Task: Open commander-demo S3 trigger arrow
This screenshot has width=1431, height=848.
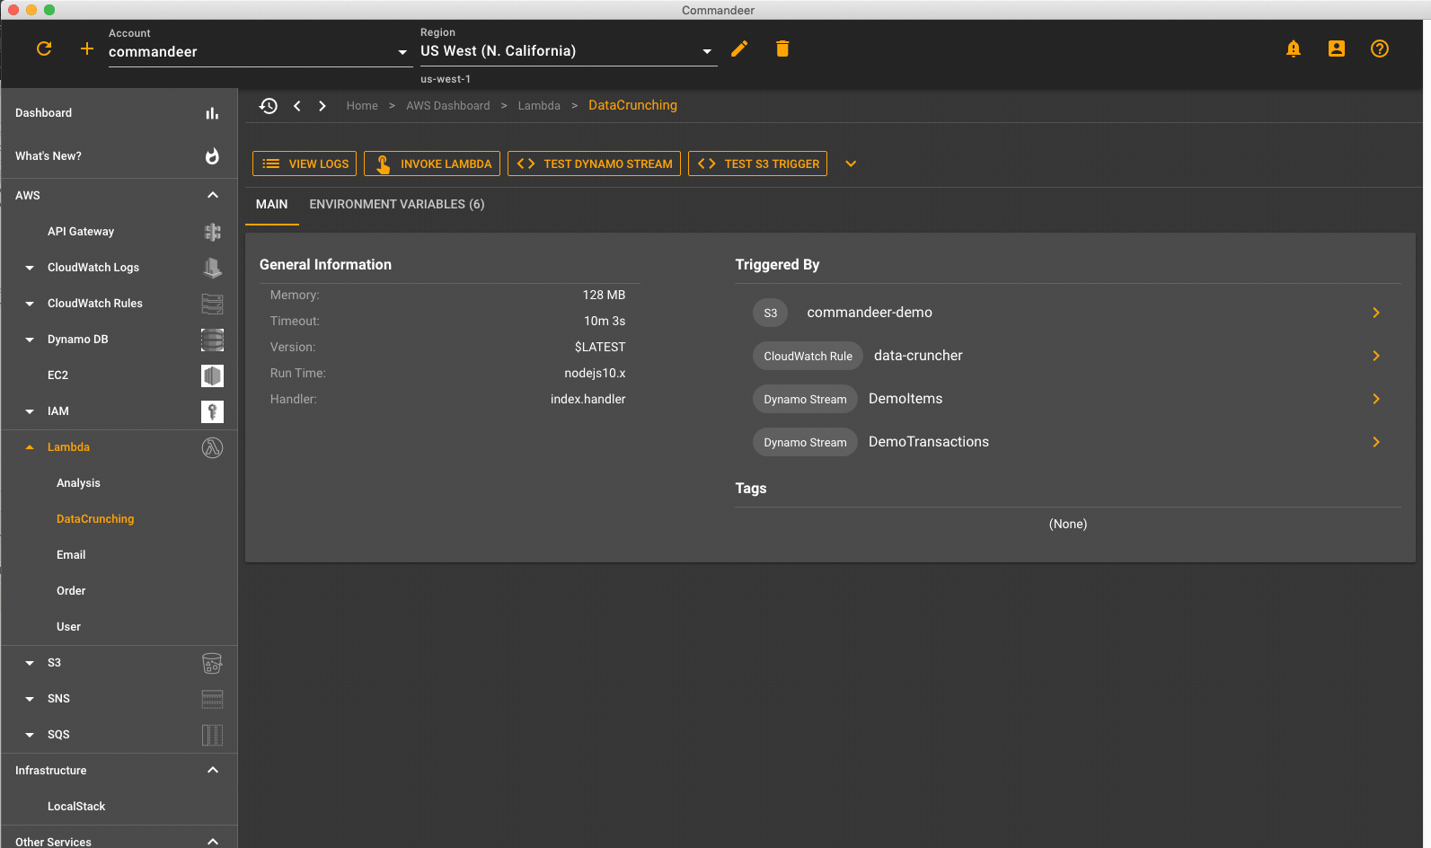Action: [1376, 313]
